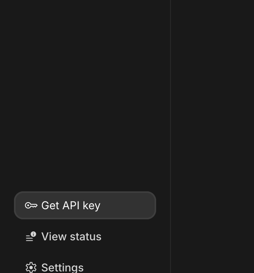Image resolution: width=254 pixels, height=273 pixels.
Task: Select the 'Get API key' text label
Action: 71,205
